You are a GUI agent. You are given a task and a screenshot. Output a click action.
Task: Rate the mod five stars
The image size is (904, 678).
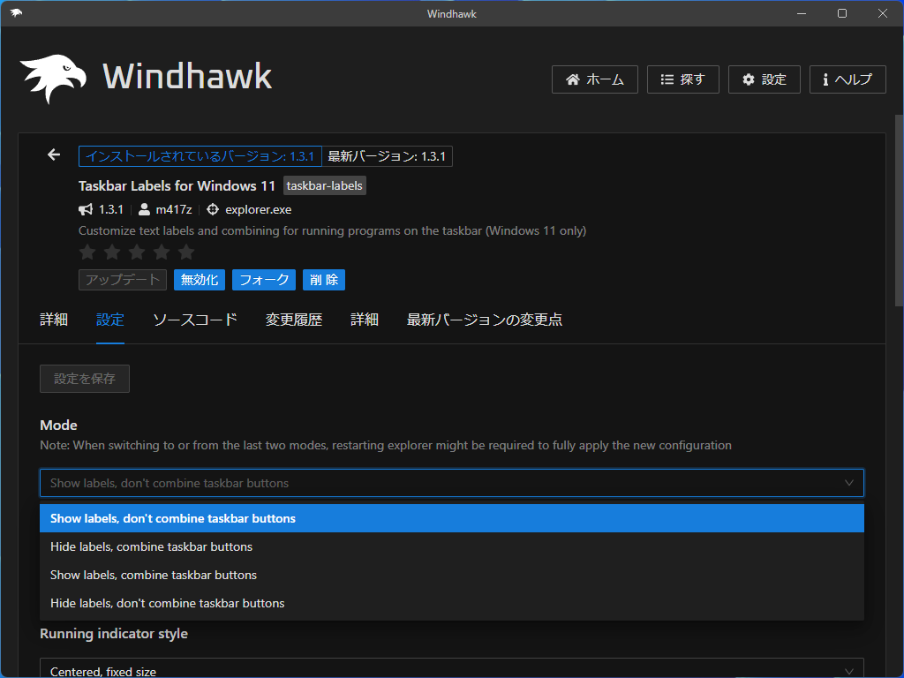(x=186, y=252)
